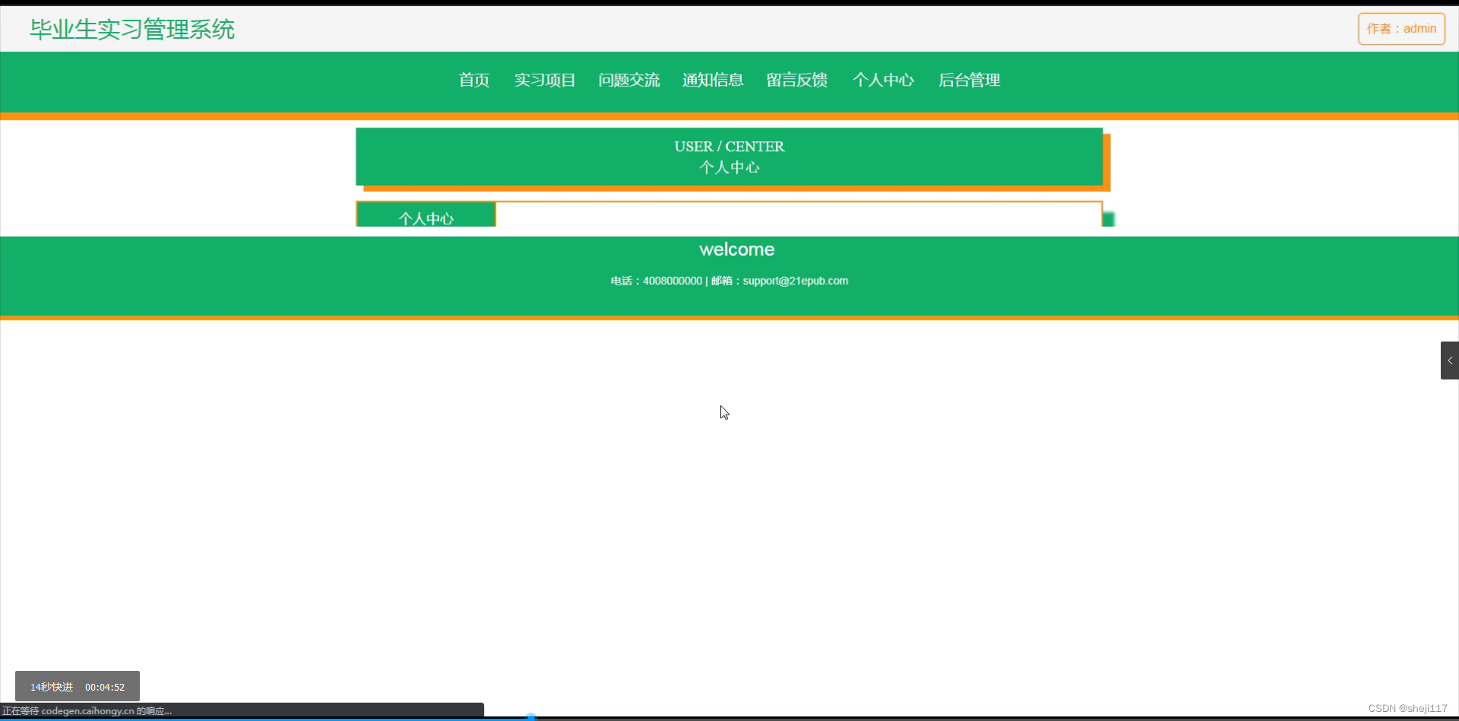The width and height of the screenshot is (1459, 721).
Task: Open the 问题交流 page
Action: coord(629,80)
